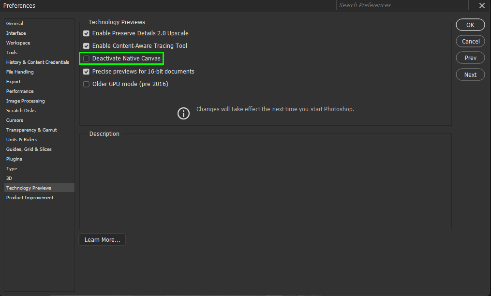Enable Older GPU mode (pre 2016)

[x=86, y=84]
